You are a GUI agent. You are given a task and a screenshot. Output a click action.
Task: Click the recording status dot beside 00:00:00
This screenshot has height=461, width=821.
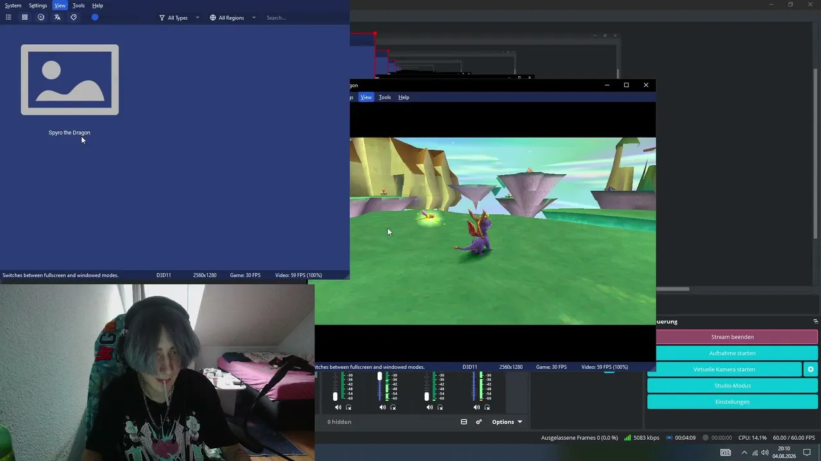[706, 438]
